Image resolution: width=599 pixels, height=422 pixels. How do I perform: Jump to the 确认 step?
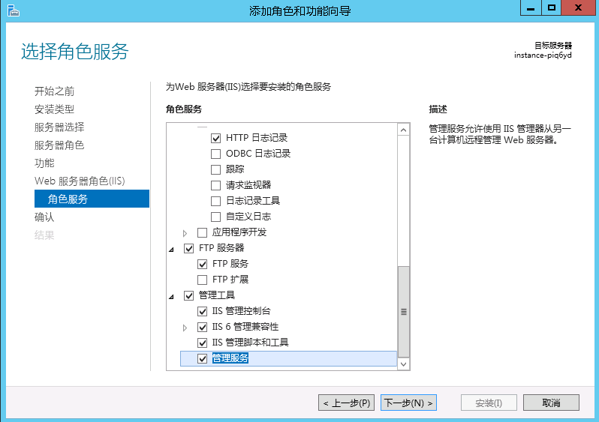44,217
